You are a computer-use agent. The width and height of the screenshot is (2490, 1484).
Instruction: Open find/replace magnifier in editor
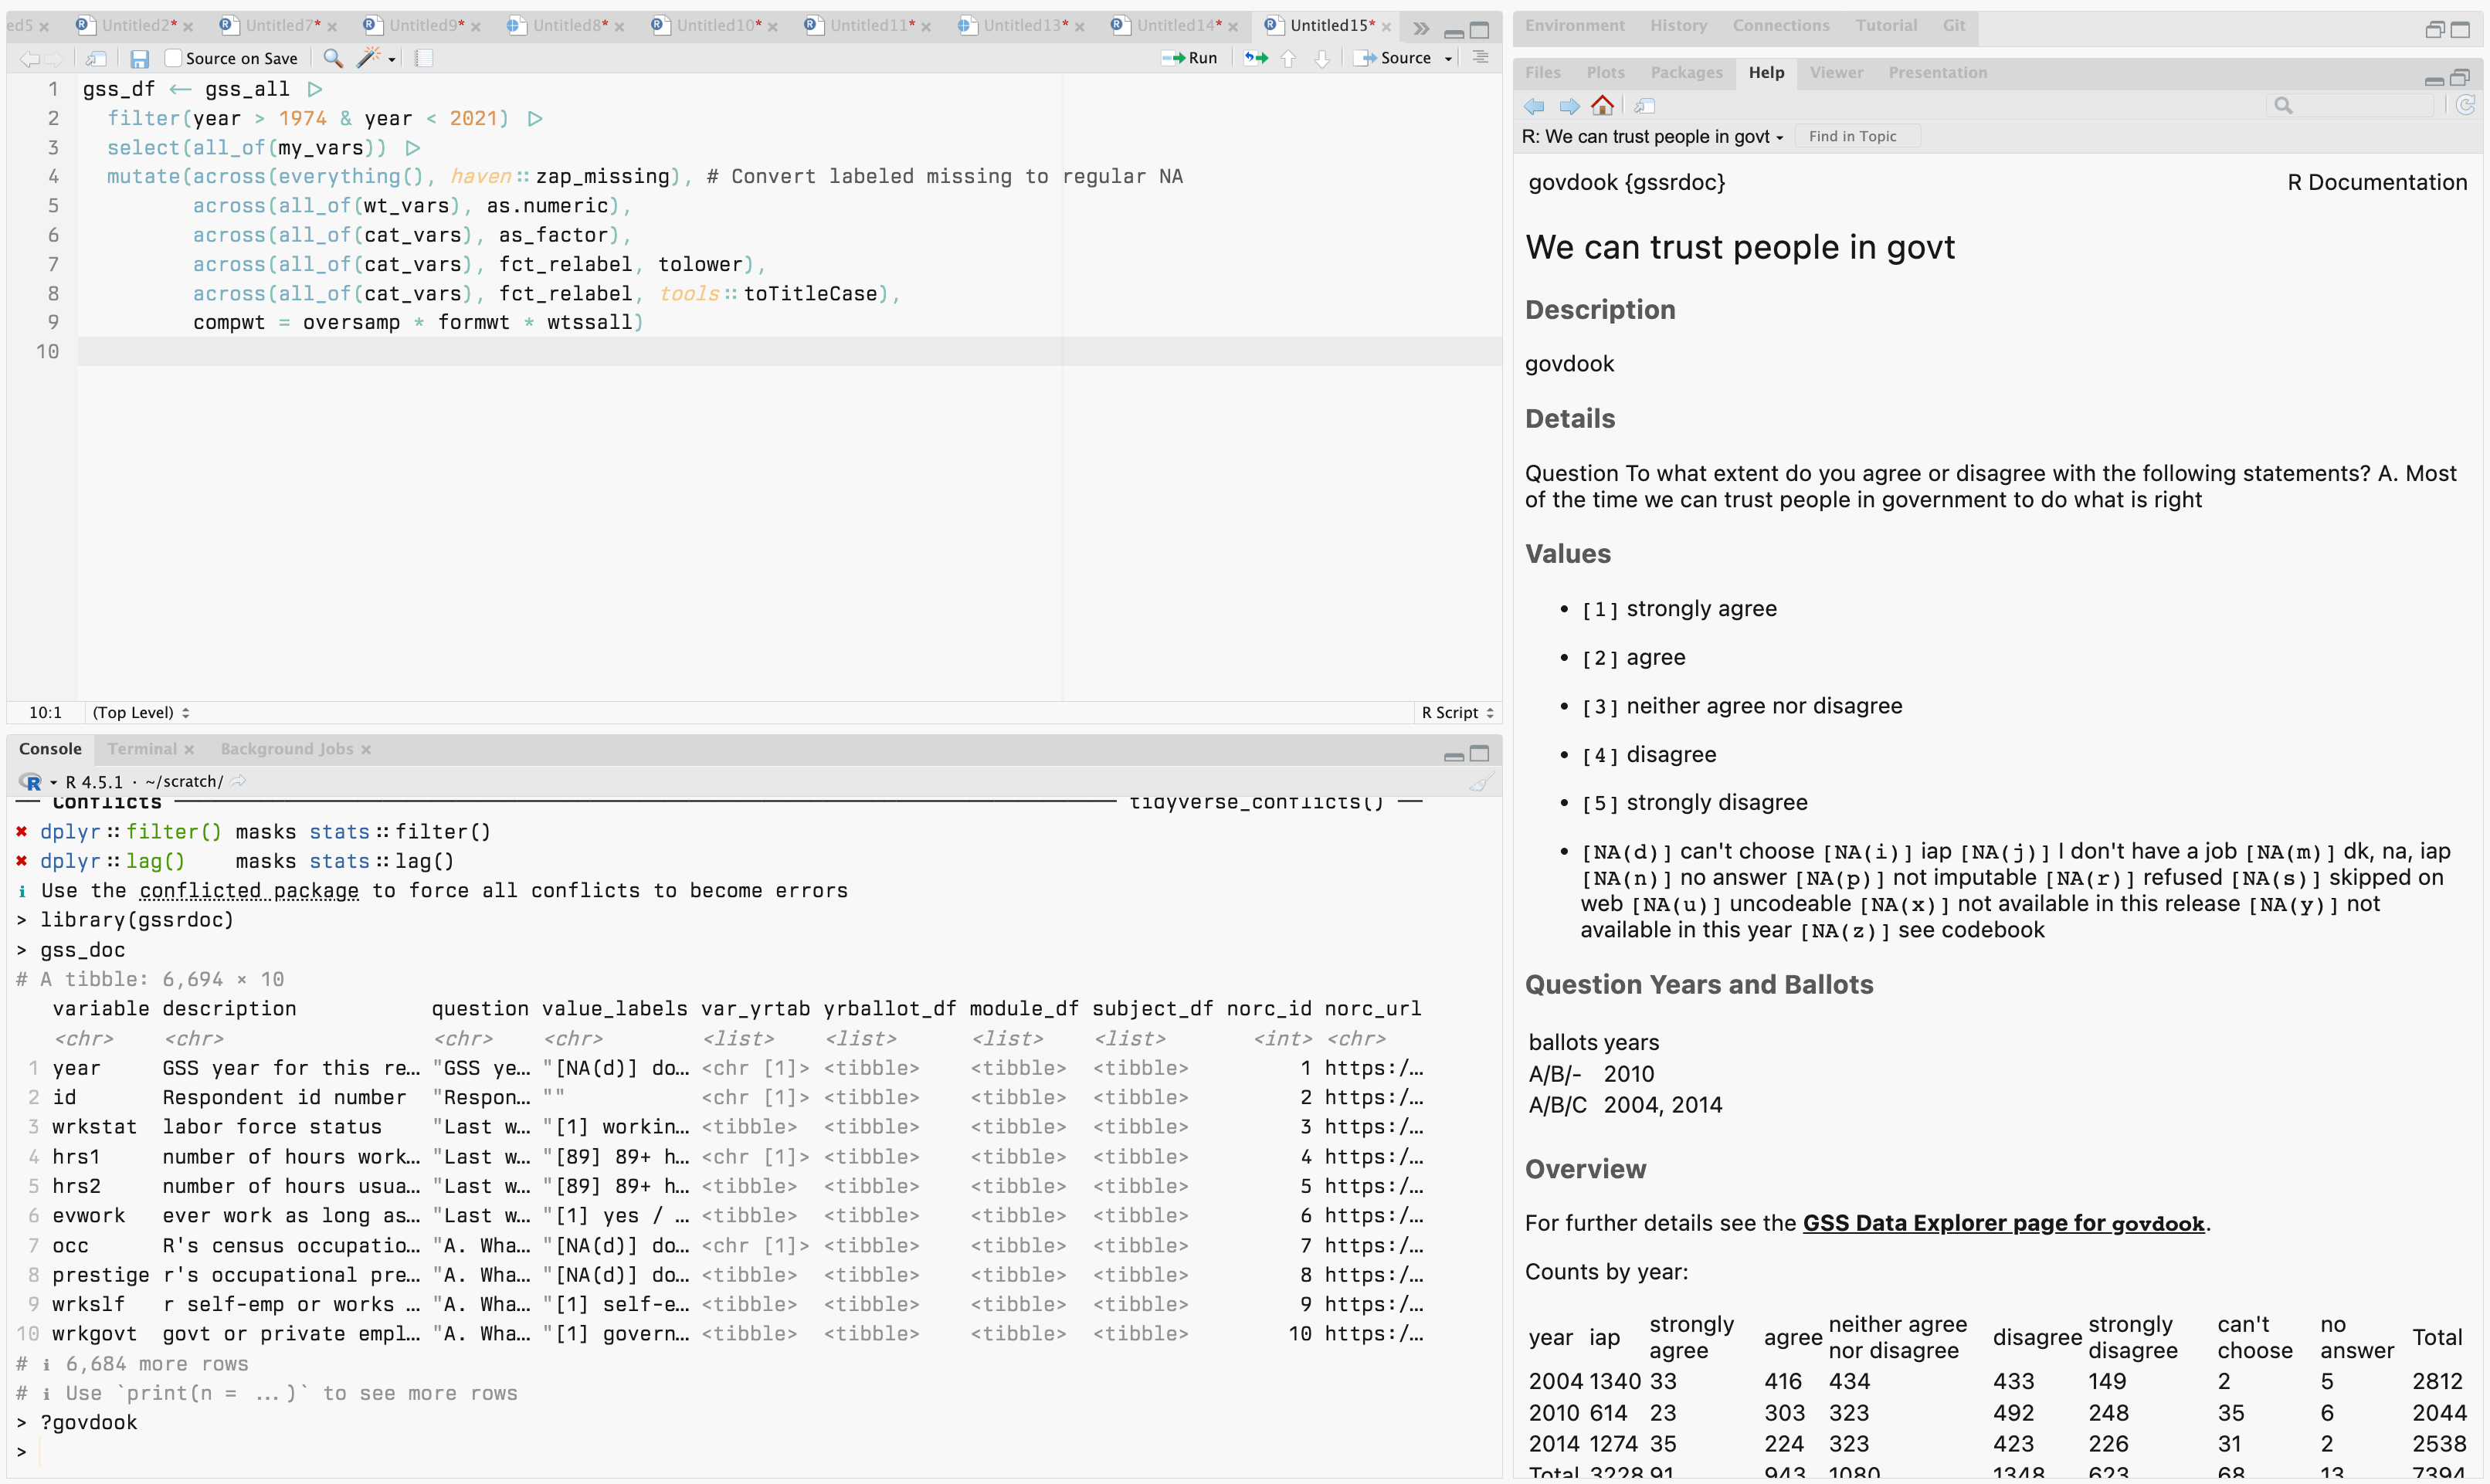pos(333,59)
